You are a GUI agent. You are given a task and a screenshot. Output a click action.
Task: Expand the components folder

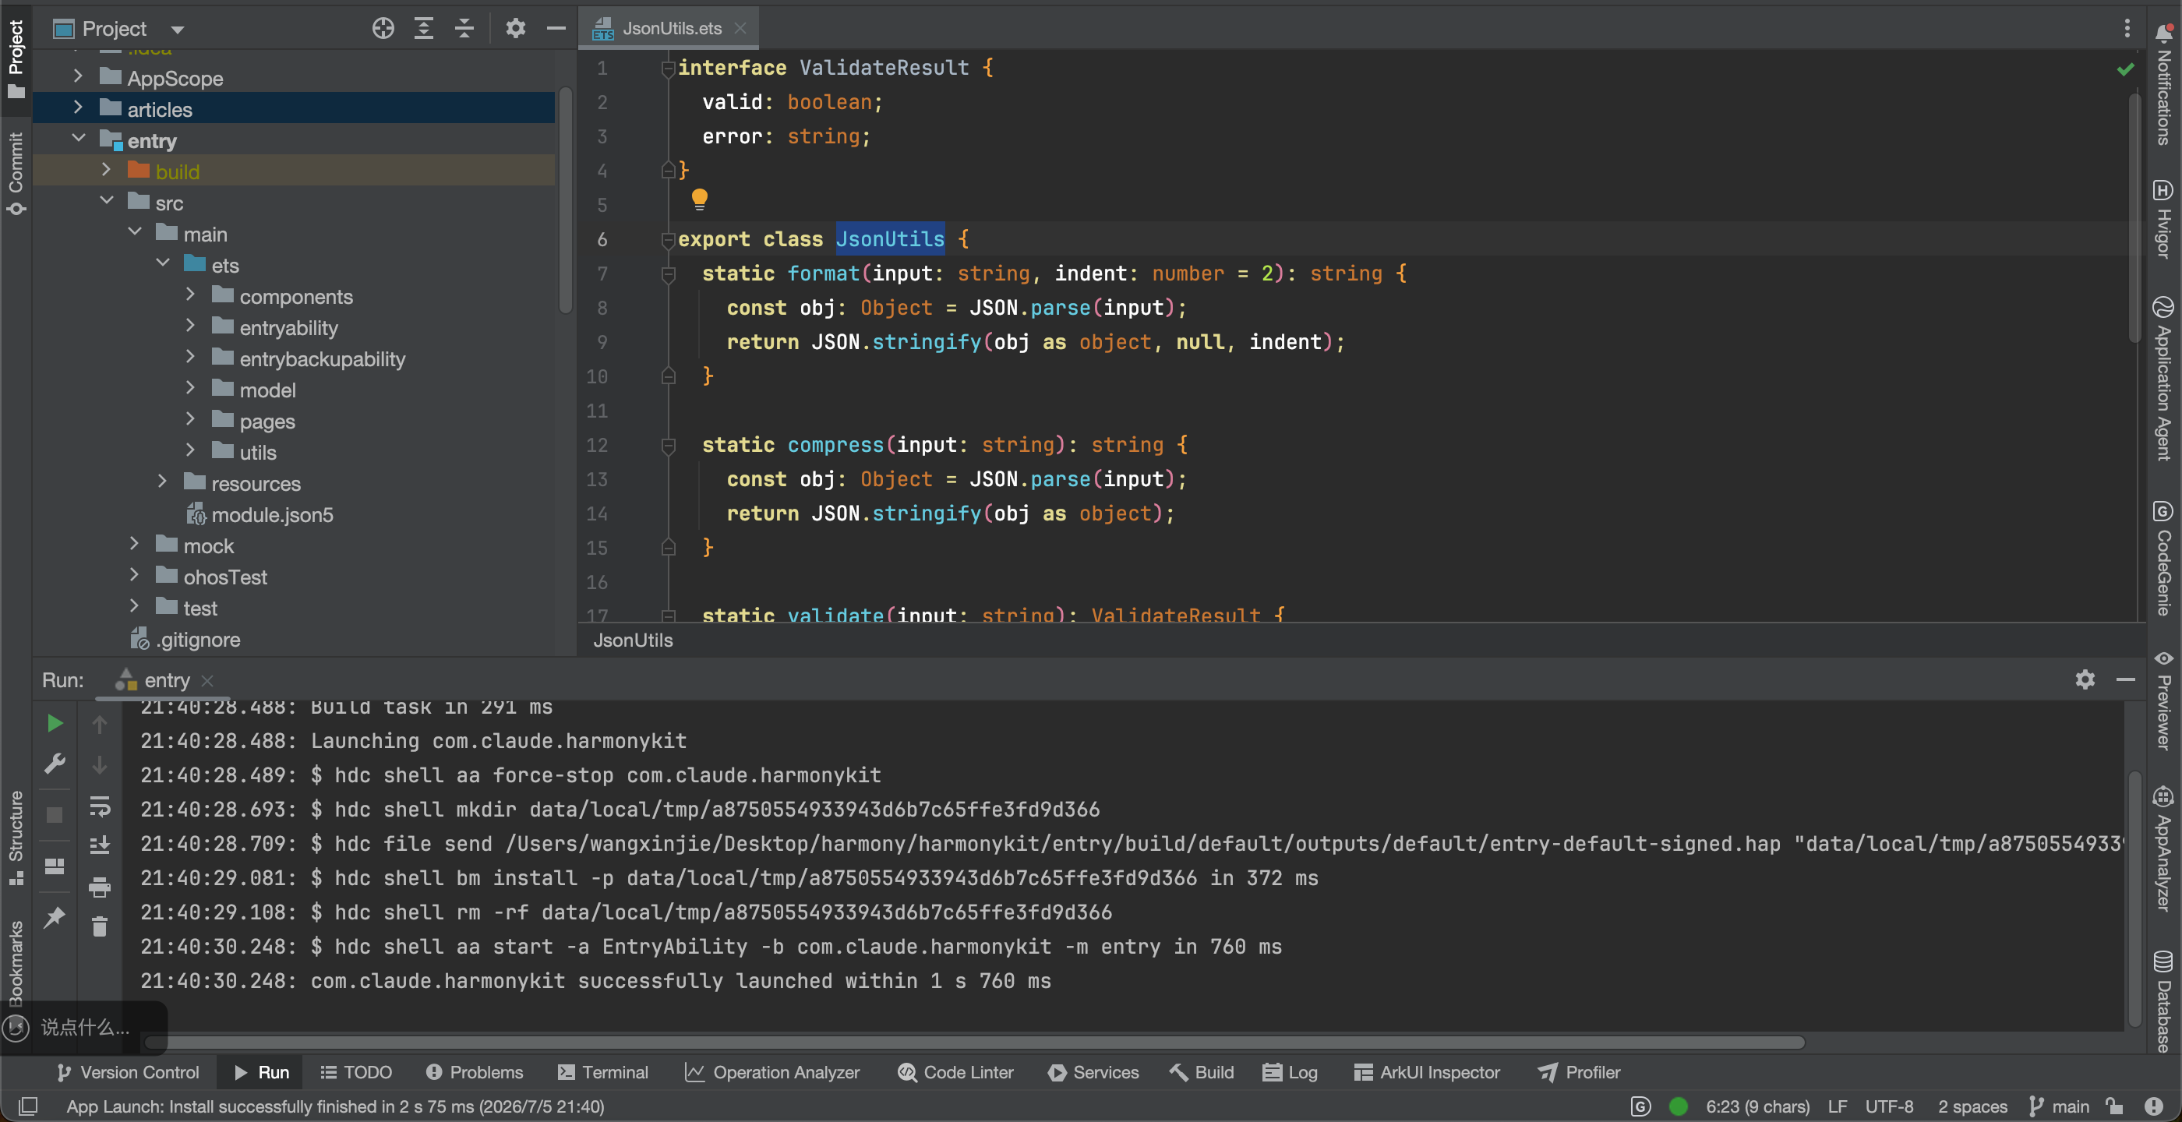(191, 295)
